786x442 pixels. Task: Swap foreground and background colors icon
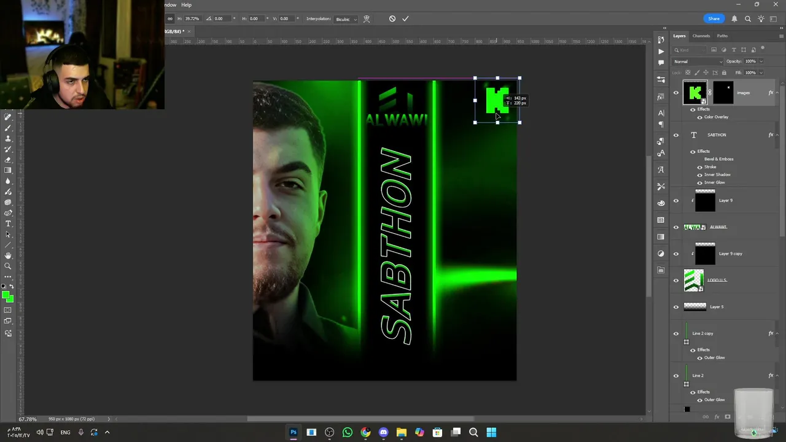pyautogui.click(x=12, y=287)
